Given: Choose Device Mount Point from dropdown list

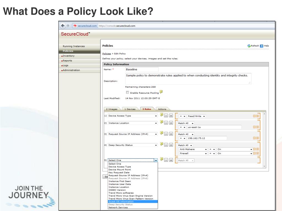Looking at the screenshot, I should [x=133, y=170].
